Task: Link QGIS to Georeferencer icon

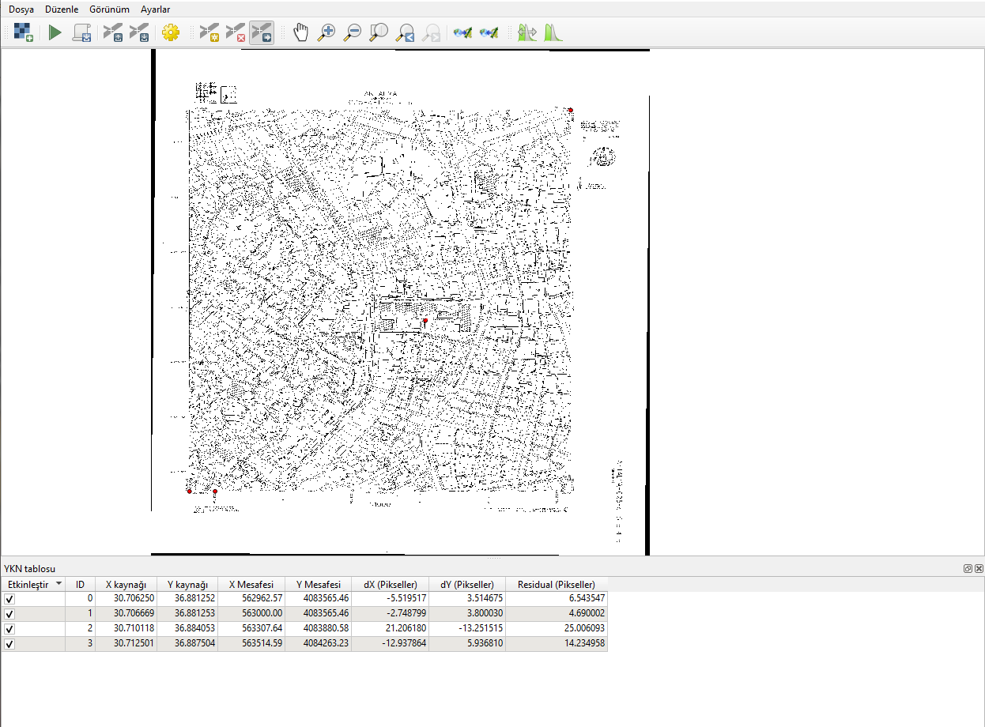Action: tap(489, 32)
